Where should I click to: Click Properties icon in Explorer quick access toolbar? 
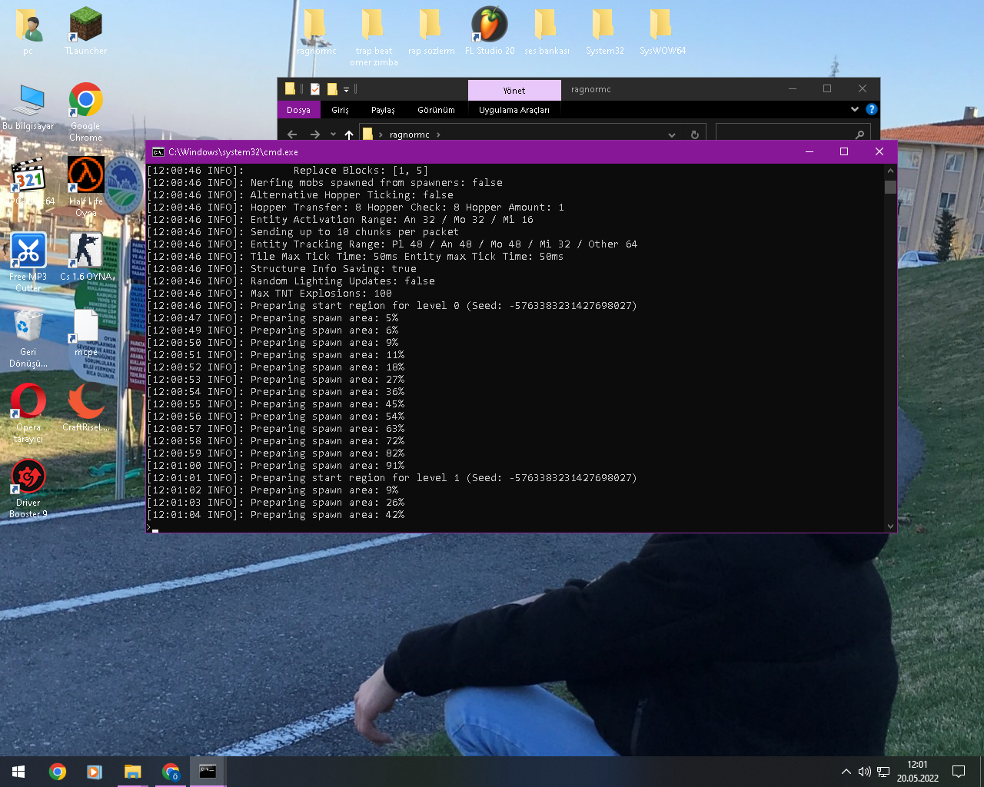pos(314,89)
